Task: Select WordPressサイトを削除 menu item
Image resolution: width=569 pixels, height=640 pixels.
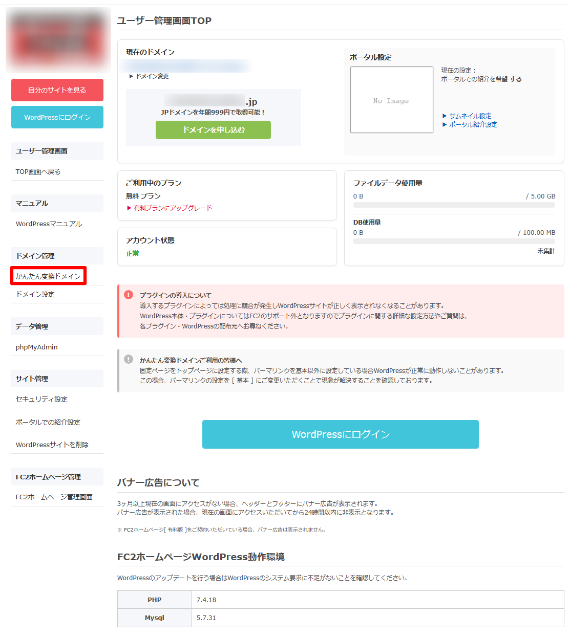Action: tap(52, 445)
